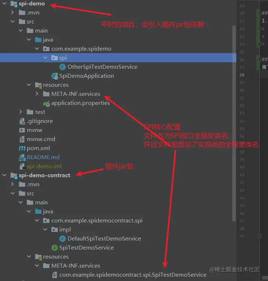The image size is (268, 281).
Task: Click the spi package folder icon
Action: (x=55, y=58)
